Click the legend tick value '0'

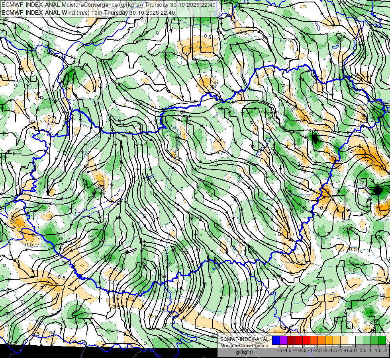(x=355, y=350)
